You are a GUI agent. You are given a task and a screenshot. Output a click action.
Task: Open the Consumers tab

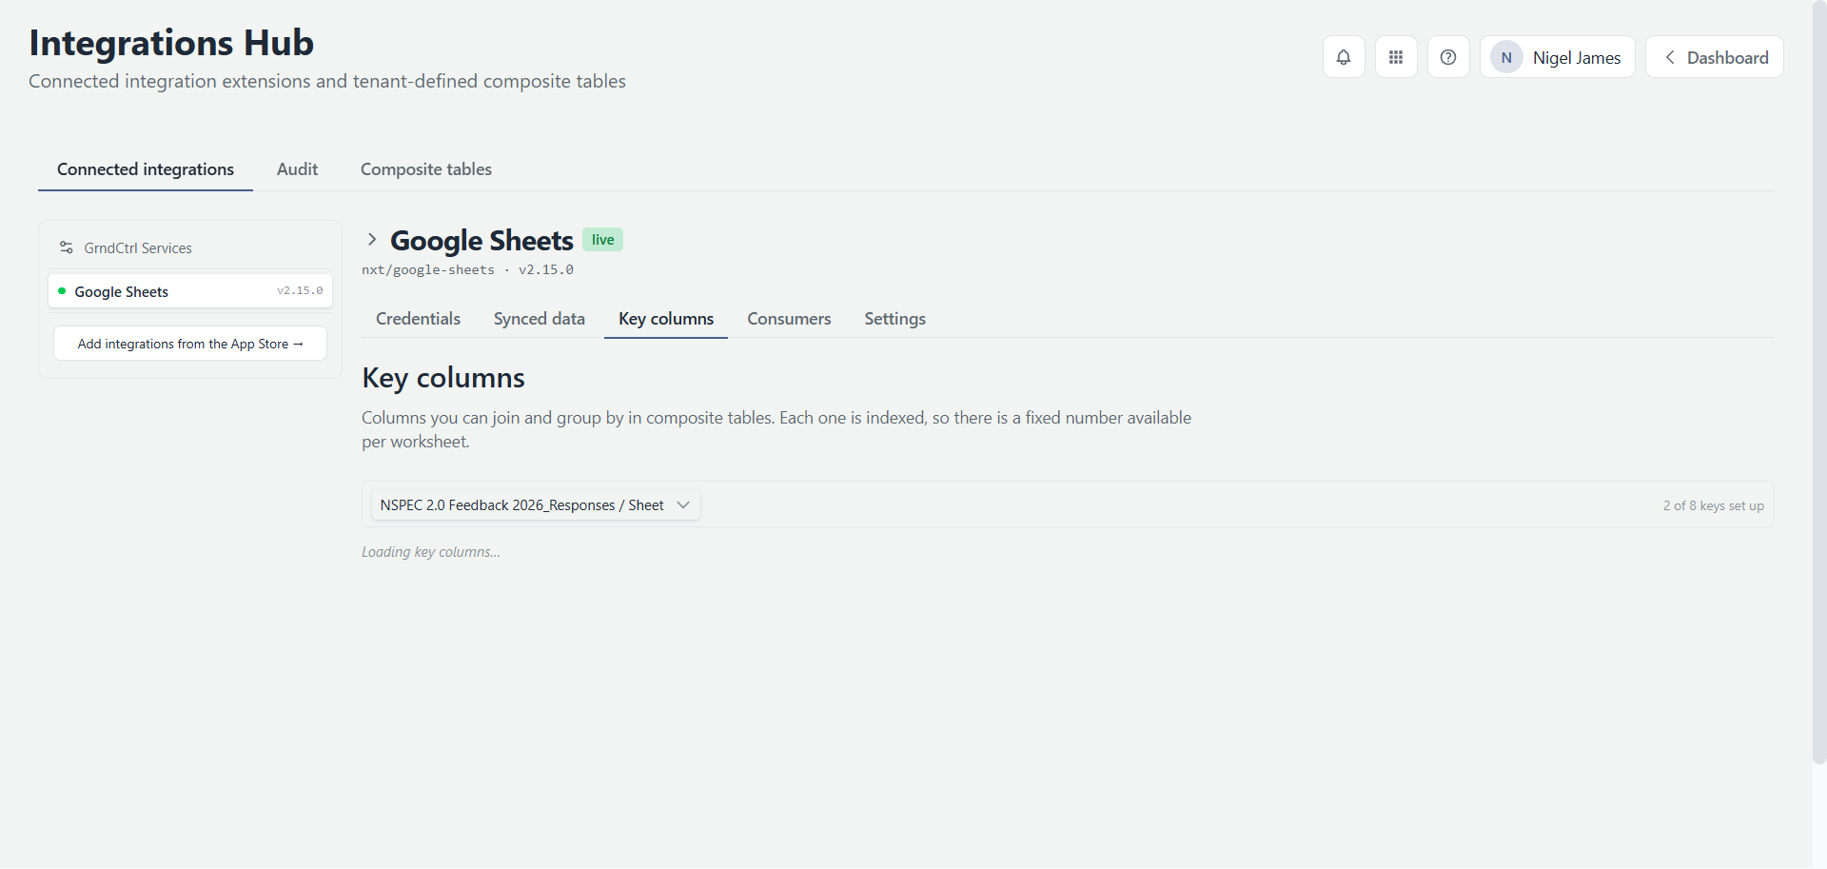789,319
